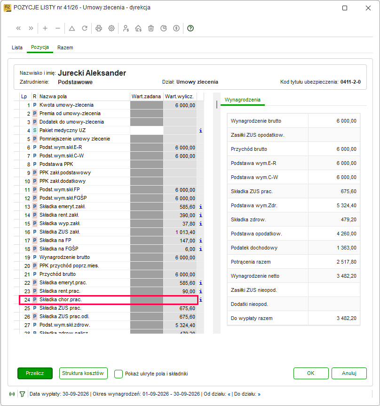The height and width of the screenshot is (406, 380).
Task: Select row Kwota umowy-zlecenia
Action: click(108, 105)
